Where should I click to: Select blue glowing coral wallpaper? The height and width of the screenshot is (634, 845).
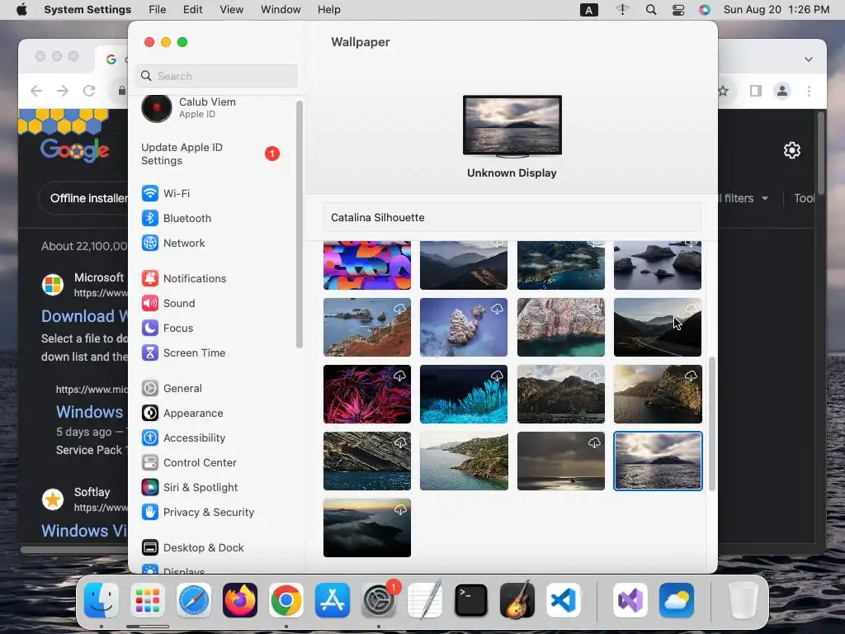[464, 394]
